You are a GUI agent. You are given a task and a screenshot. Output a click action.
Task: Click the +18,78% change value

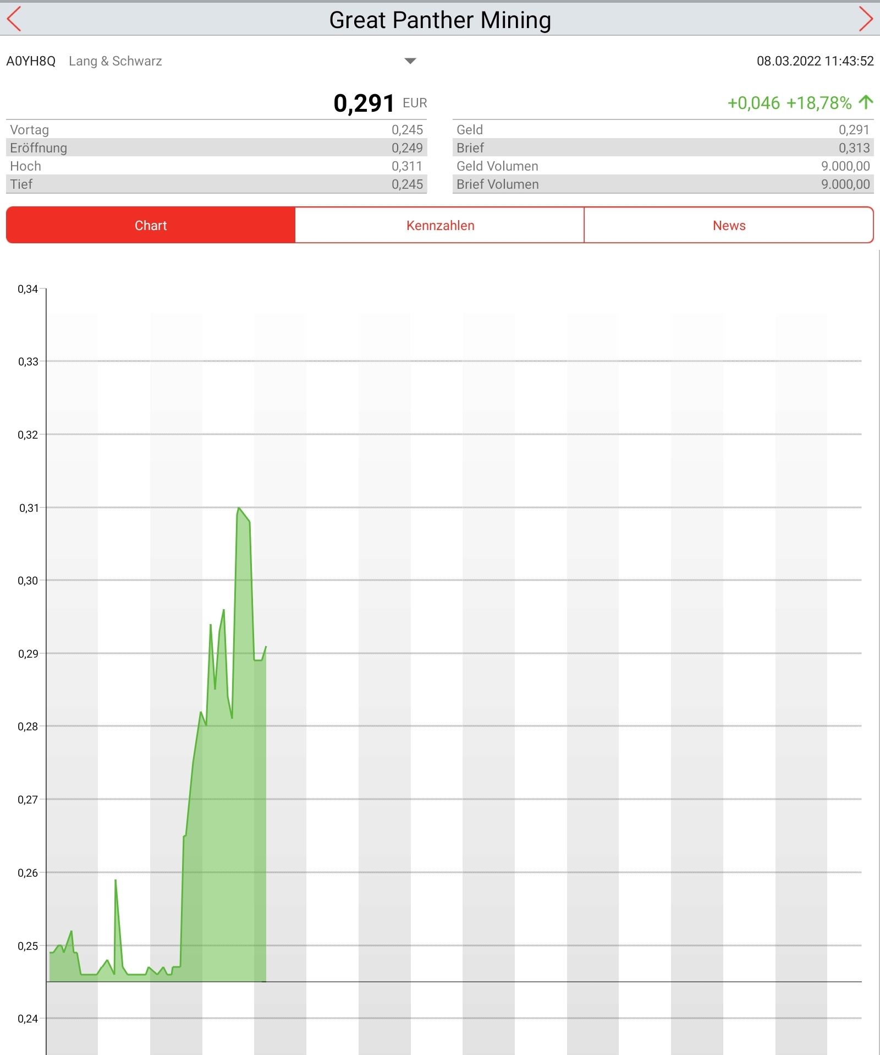[x=818, y=103]
